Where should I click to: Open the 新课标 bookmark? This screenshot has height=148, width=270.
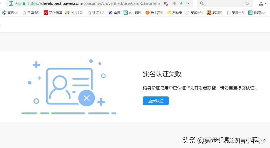(x=257, y=13)
